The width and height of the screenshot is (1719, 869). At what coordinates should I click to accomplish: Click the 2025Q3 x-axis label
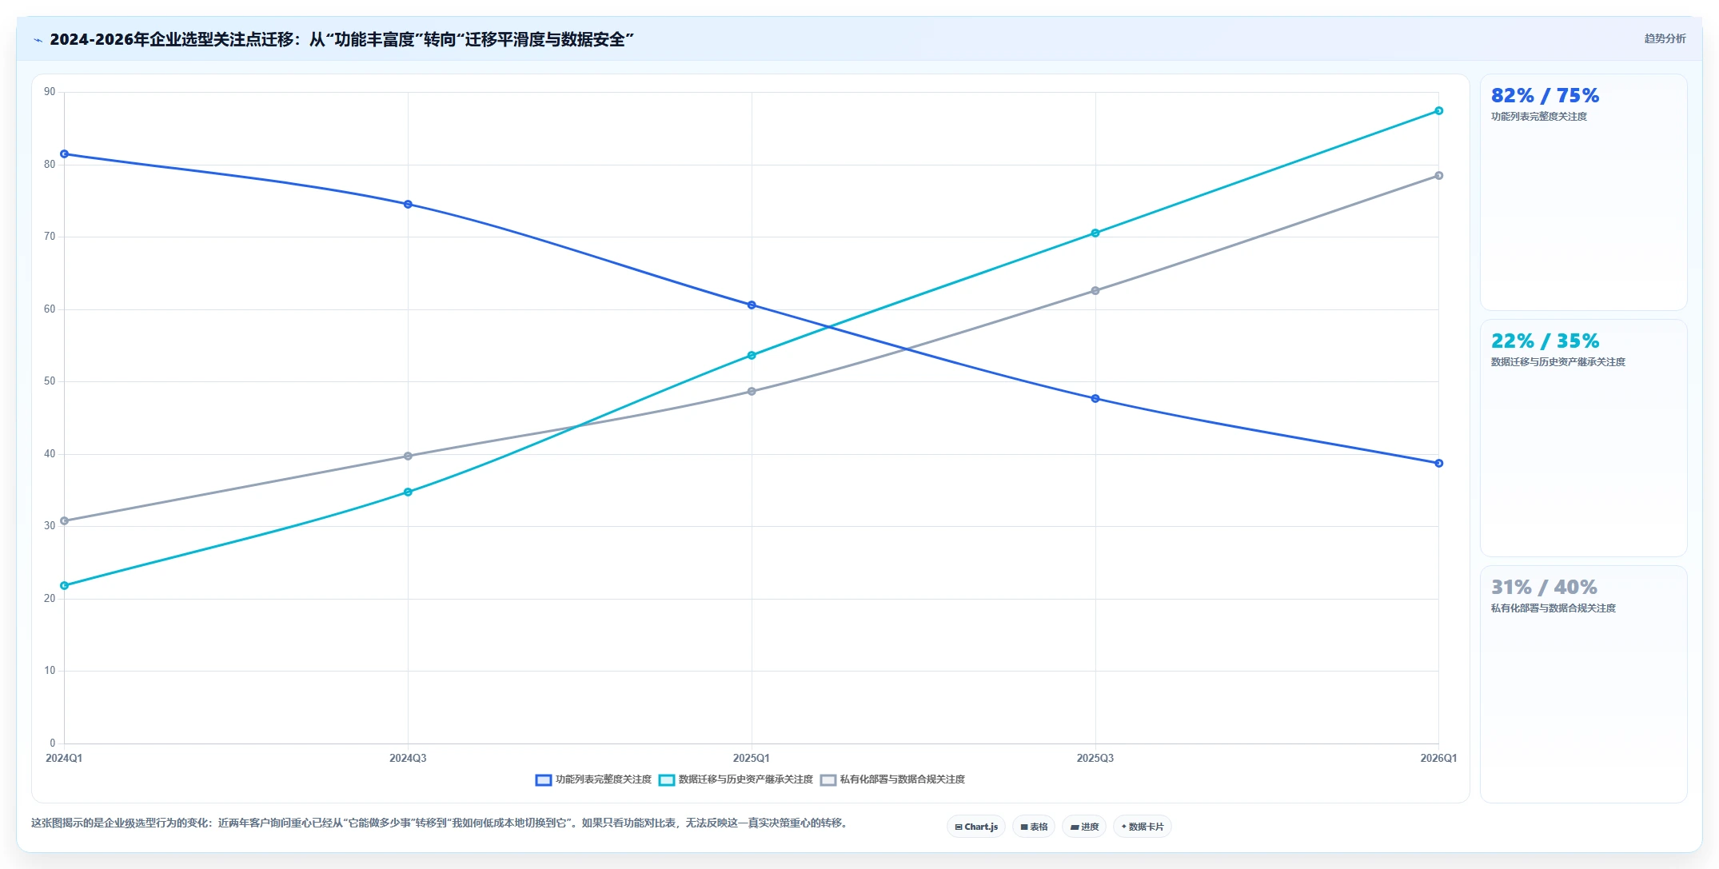tap(1095, 758)
